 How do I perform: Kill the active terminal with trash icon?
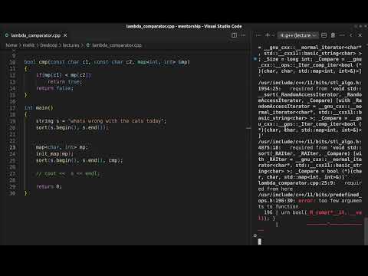pyautogui.click(x=333, y=35)
